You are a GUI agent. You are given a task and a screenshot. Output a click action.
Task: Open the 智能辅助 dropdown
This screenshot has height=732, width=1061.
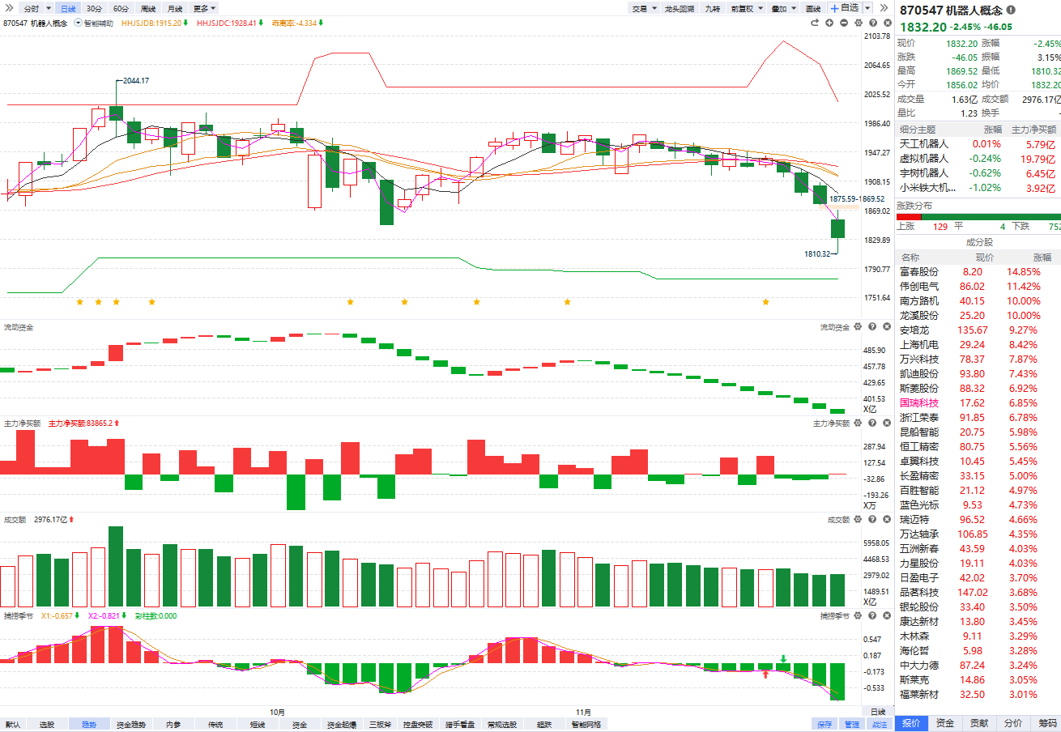point(93,23)
